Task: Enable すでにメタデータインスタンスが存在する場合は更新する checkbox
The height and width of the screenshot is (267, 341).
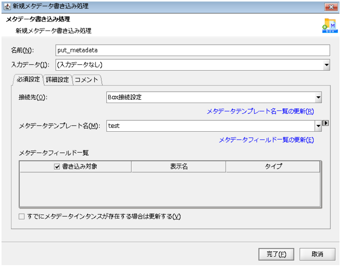Action: (22, 217)
